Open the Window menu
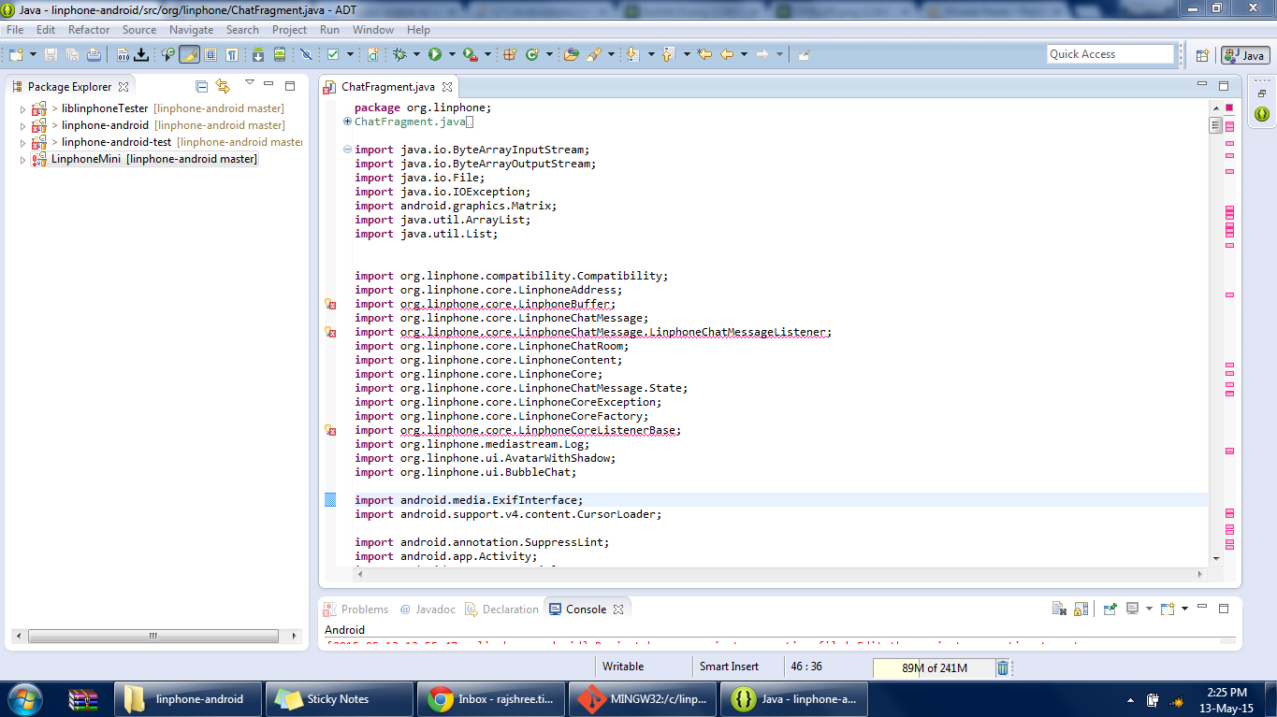 tap(372, 30)
